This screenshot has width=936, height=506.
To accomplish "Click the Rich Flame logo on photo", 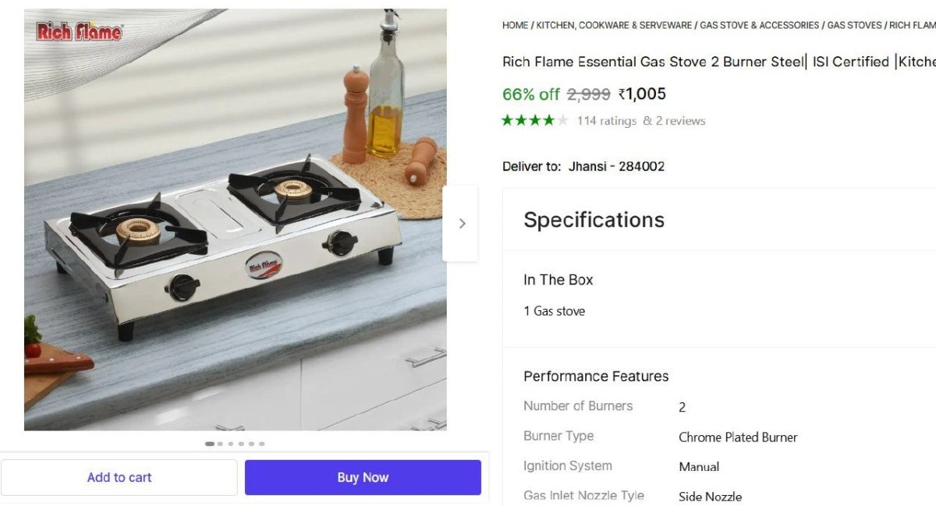I will pos(79,32).
